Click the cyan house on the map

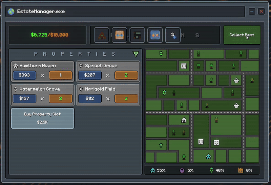click(209, 156)
